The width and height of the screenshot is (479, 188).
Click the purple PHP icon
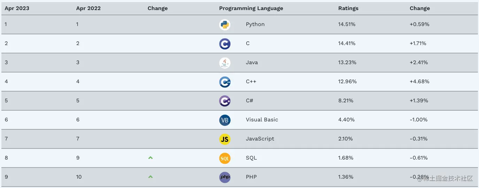pos(225,177)
